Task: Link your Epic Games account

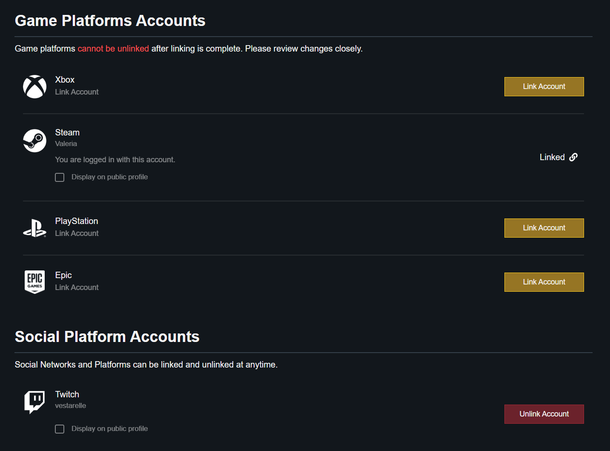Action: point(544,282)
